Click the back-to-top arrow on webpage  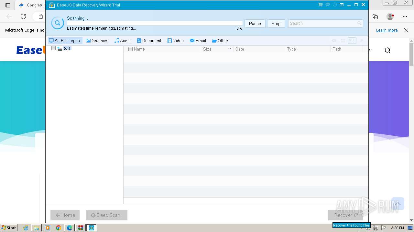398,204
